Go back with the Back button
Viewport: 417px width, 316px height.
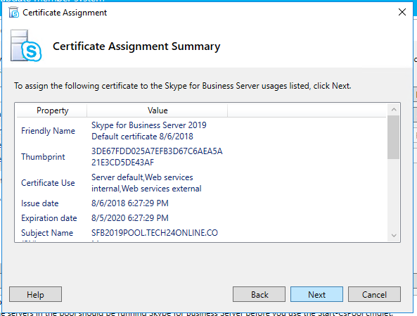coord(259,294)
